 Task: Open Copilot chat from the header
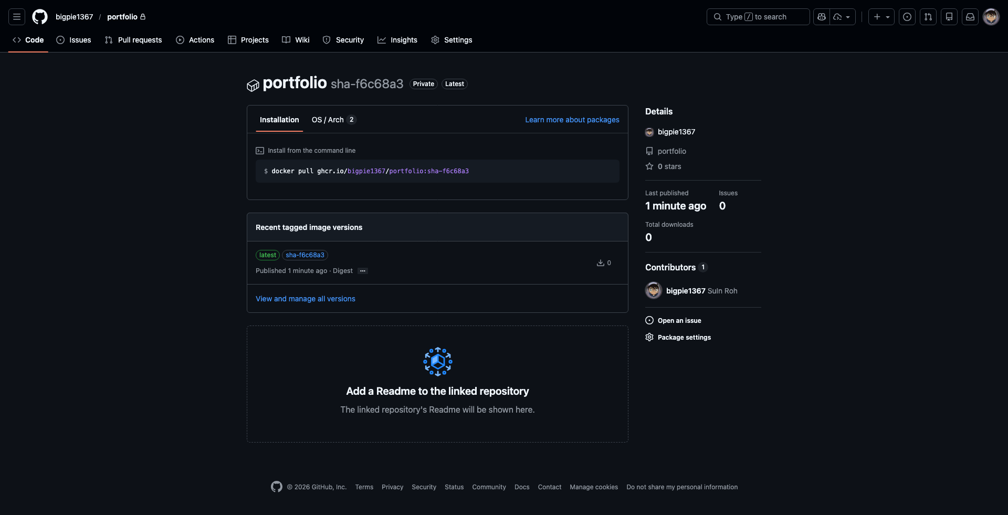pos(822,17)
